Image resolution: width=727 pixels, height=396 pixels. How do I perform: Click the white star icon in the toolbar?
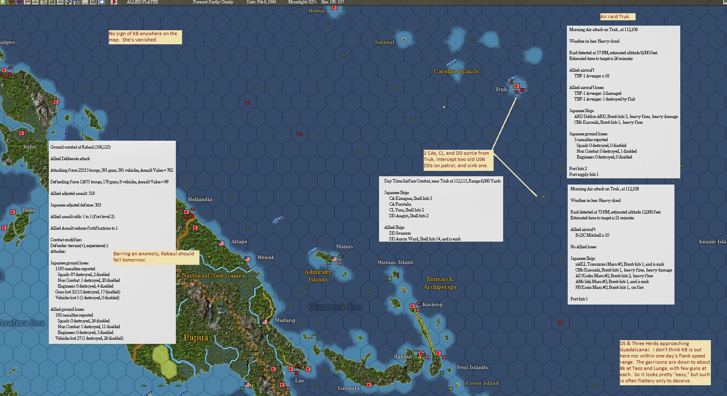click(2, 2)
